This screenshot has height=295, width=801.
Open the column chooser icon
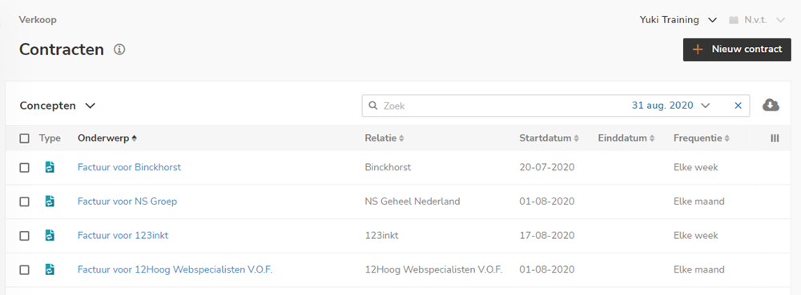(775, 138)
